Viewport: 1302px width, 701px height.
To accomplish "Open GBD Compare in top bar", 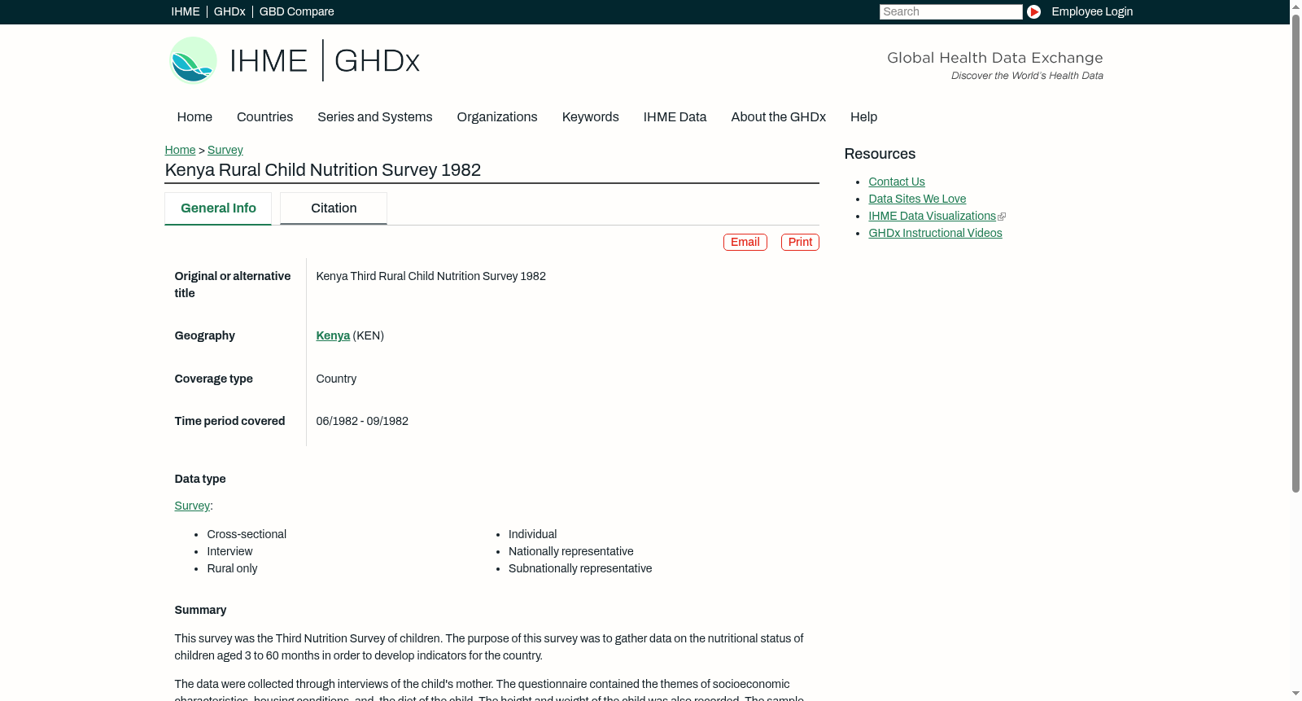I will point(297,11).
